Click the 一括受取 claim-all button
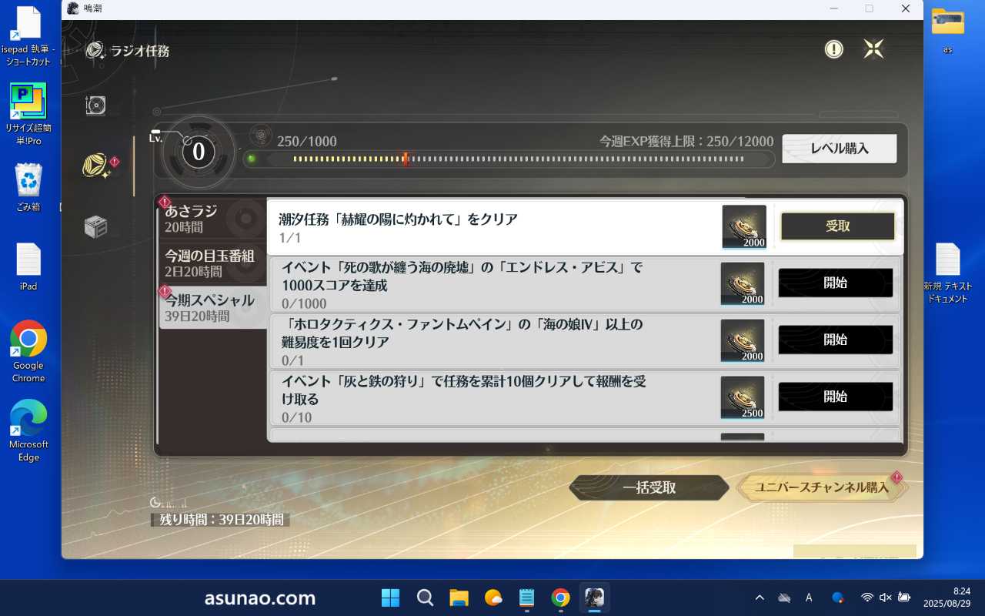The height and width of the screenshot is (616, 985). 649,487
